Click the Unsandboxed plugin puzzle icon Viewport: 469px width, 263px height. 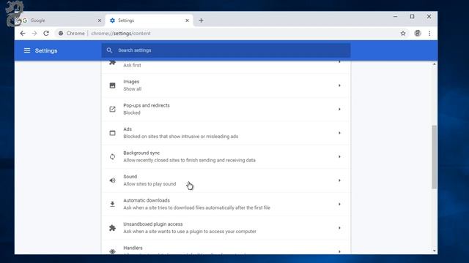[x=112, y=228]
